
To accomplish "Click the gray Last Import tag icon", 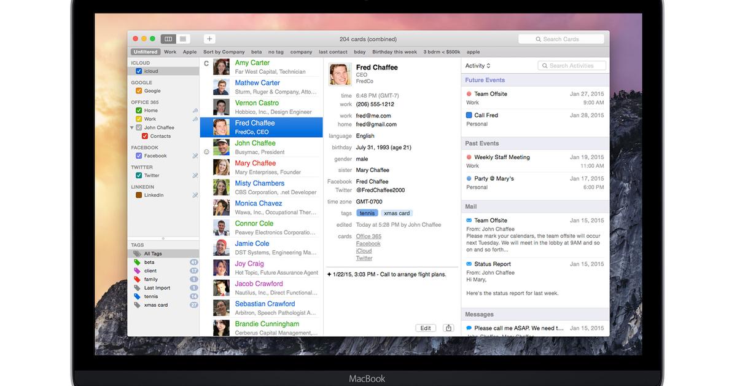I will [137, 288].
